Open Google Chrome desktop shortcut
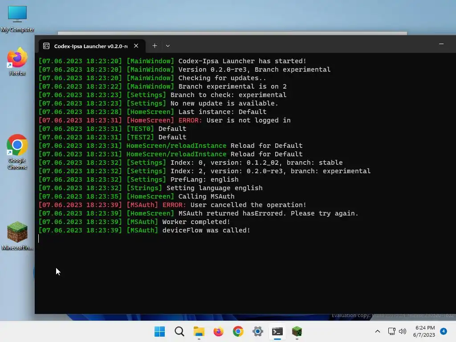456x342 pixels. point(17,151)
